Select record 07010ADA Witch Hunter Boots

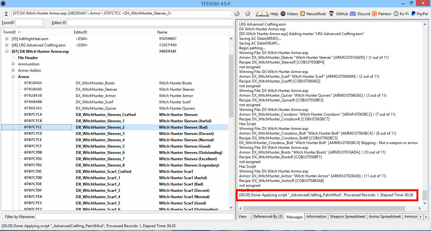(x=115, y=83)
